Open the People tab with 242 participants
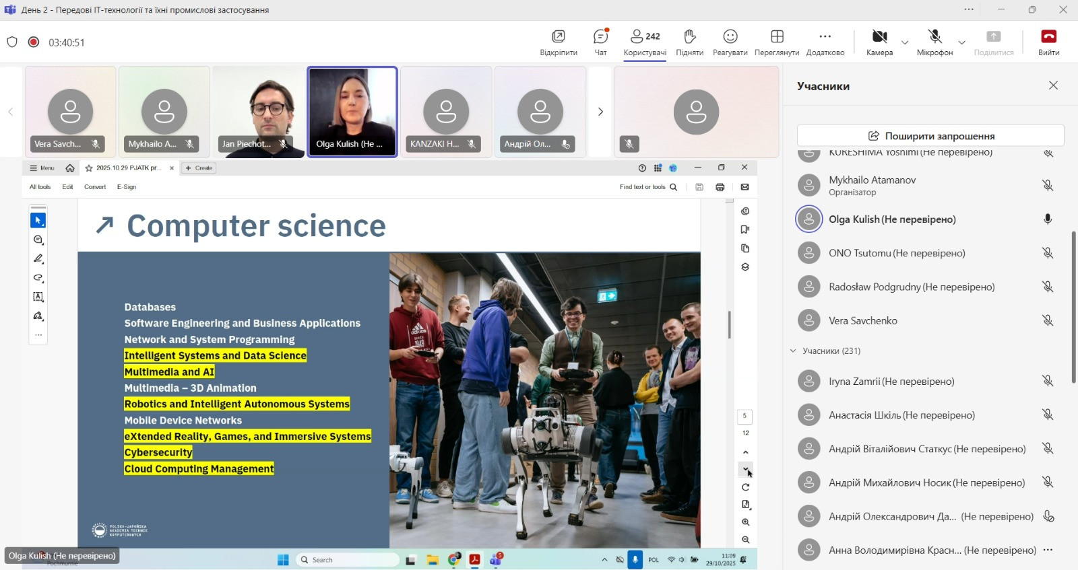The image size is (1078, 570). click(645, 42)
